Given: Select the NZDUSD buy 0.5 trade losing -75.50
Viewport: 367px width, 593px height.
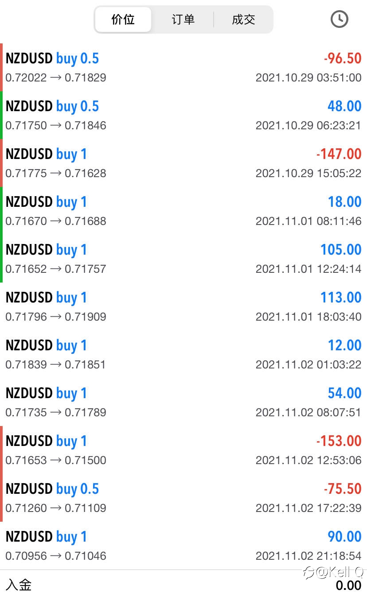Looking at the screenshot, I should pyautogui.click(x=183, y=498).
